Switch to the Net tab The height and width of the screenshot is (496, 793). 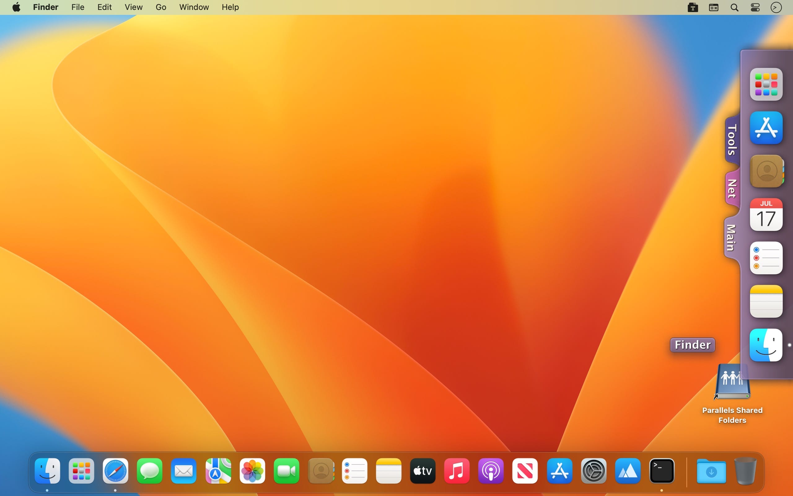(732, 188)
